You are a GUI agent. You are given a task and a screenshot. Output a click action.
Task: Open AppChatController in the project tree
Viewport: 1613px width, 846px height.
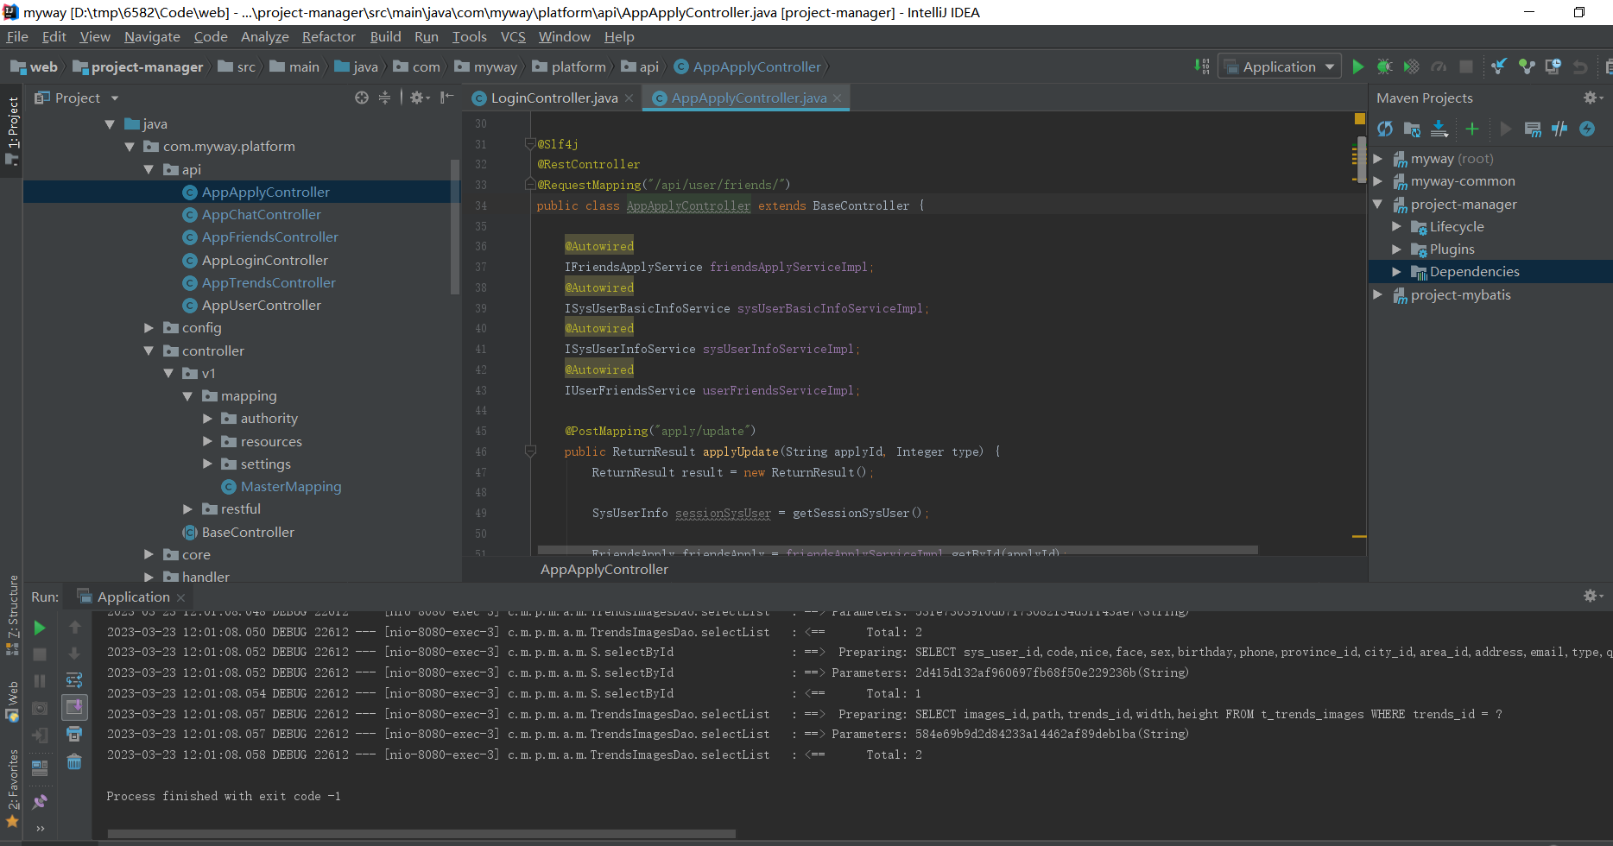tap(261, 214)
